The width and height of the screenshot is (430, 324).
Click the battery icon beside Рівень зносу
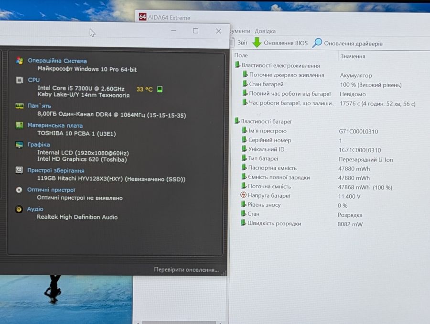pyautogui.click(x=244, y=204)
